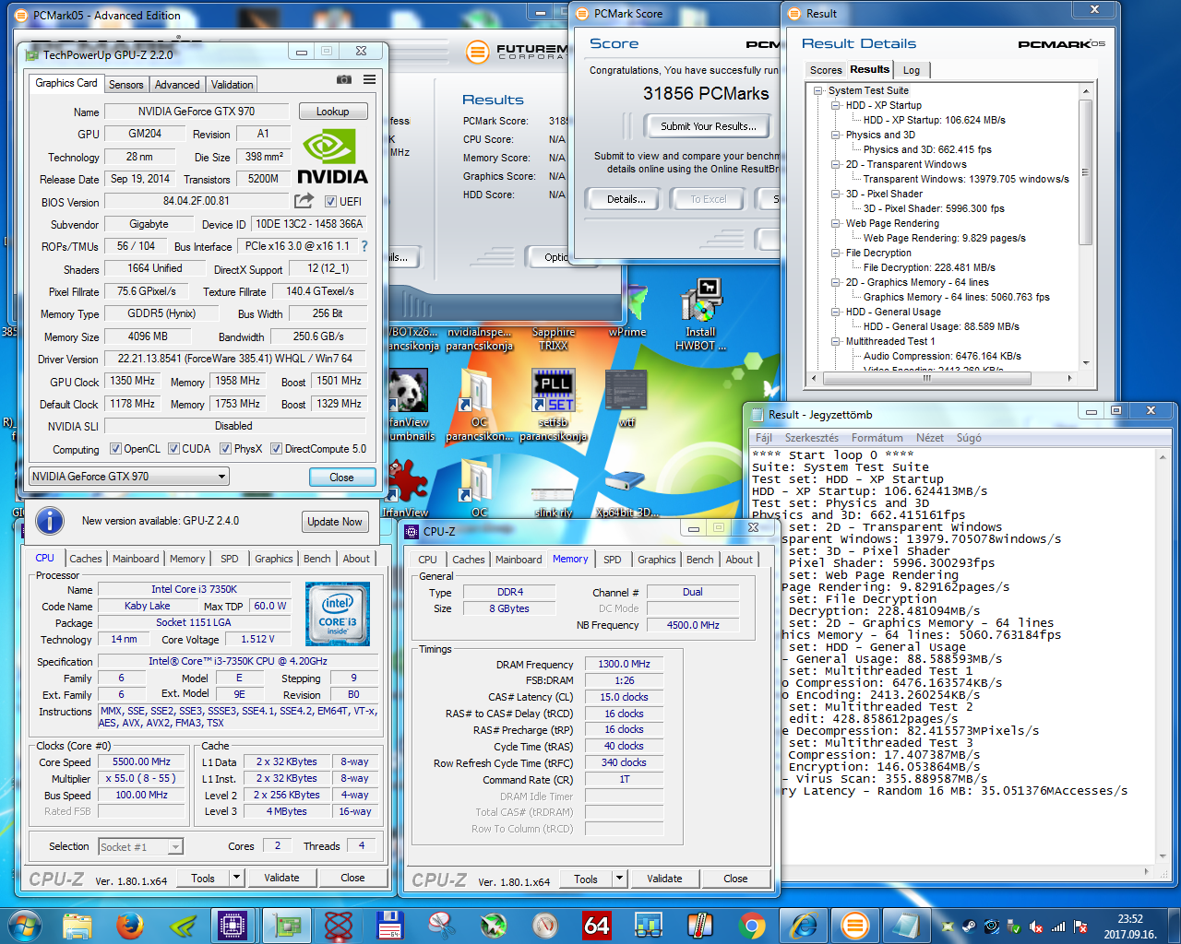Switch to the Sensors tab in GPU-Z
This screenshot has width=1181, height=944.
click(125, 85)
